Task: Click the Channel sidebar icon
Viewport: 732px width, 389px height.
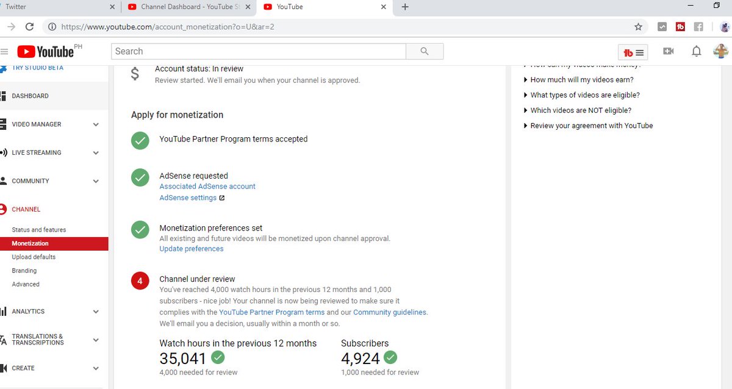Action: tap(4, 209)
